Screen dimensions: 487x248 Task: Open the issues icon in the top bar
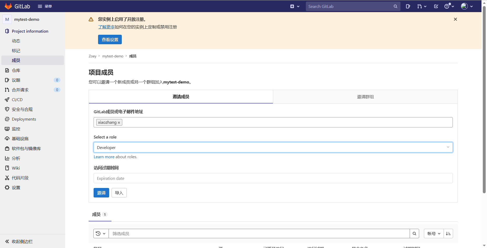[408, 6]
